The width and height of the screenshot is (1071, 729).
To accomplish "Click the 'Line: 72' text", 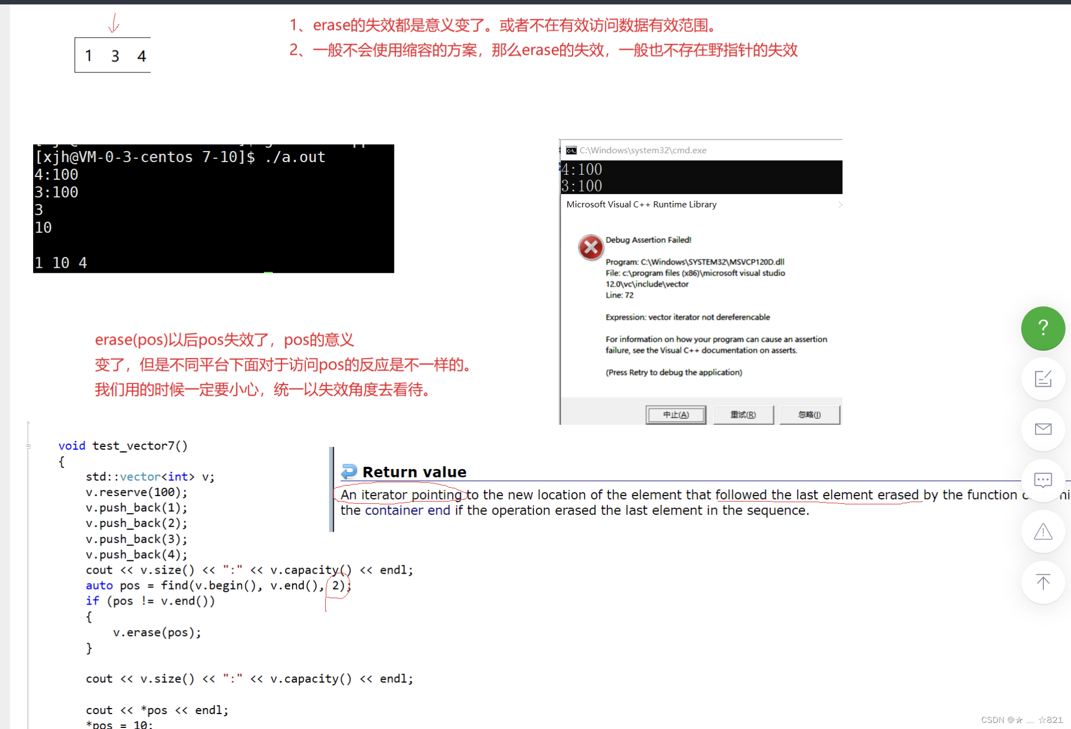I will 620,295.
